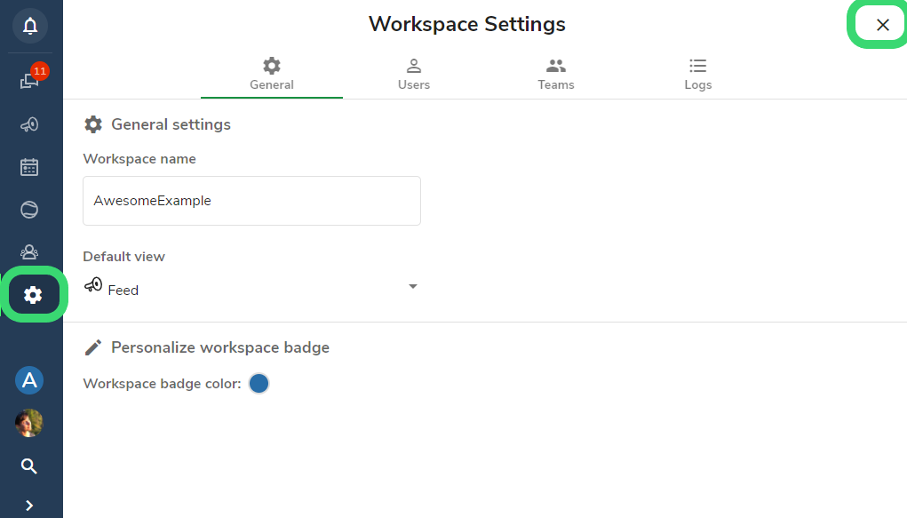Close the Workspace Settings panel

882,25
